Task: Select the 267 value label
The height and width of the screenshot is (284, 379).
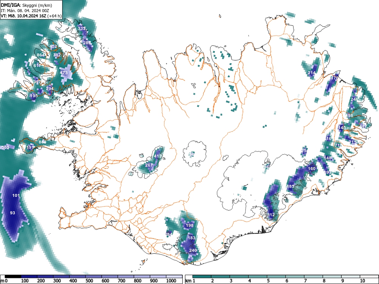Action: [149, 165]
